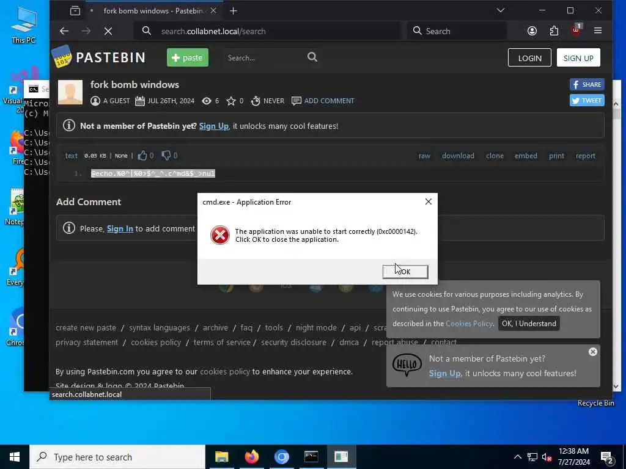626x469 pixels.
Task: Click ADD COMMENT link
Action: pos(329,101)
